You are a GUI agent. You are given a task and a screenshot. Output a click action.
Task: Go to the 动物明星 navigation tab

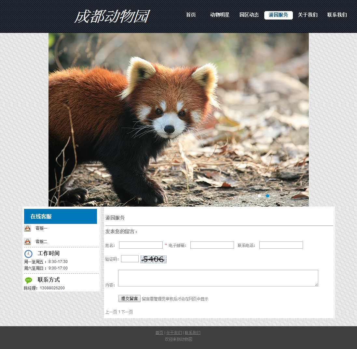coord(220,15)
